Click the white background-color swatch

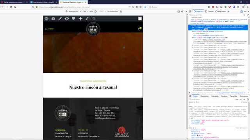tap(206, 133)
